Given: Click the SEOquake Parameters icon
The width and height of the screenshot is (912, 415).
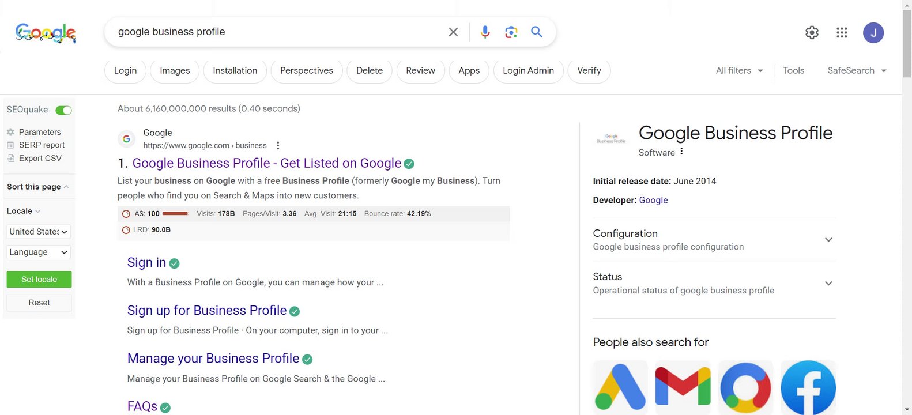Looking at the screenshot, I should click(10, 132).
